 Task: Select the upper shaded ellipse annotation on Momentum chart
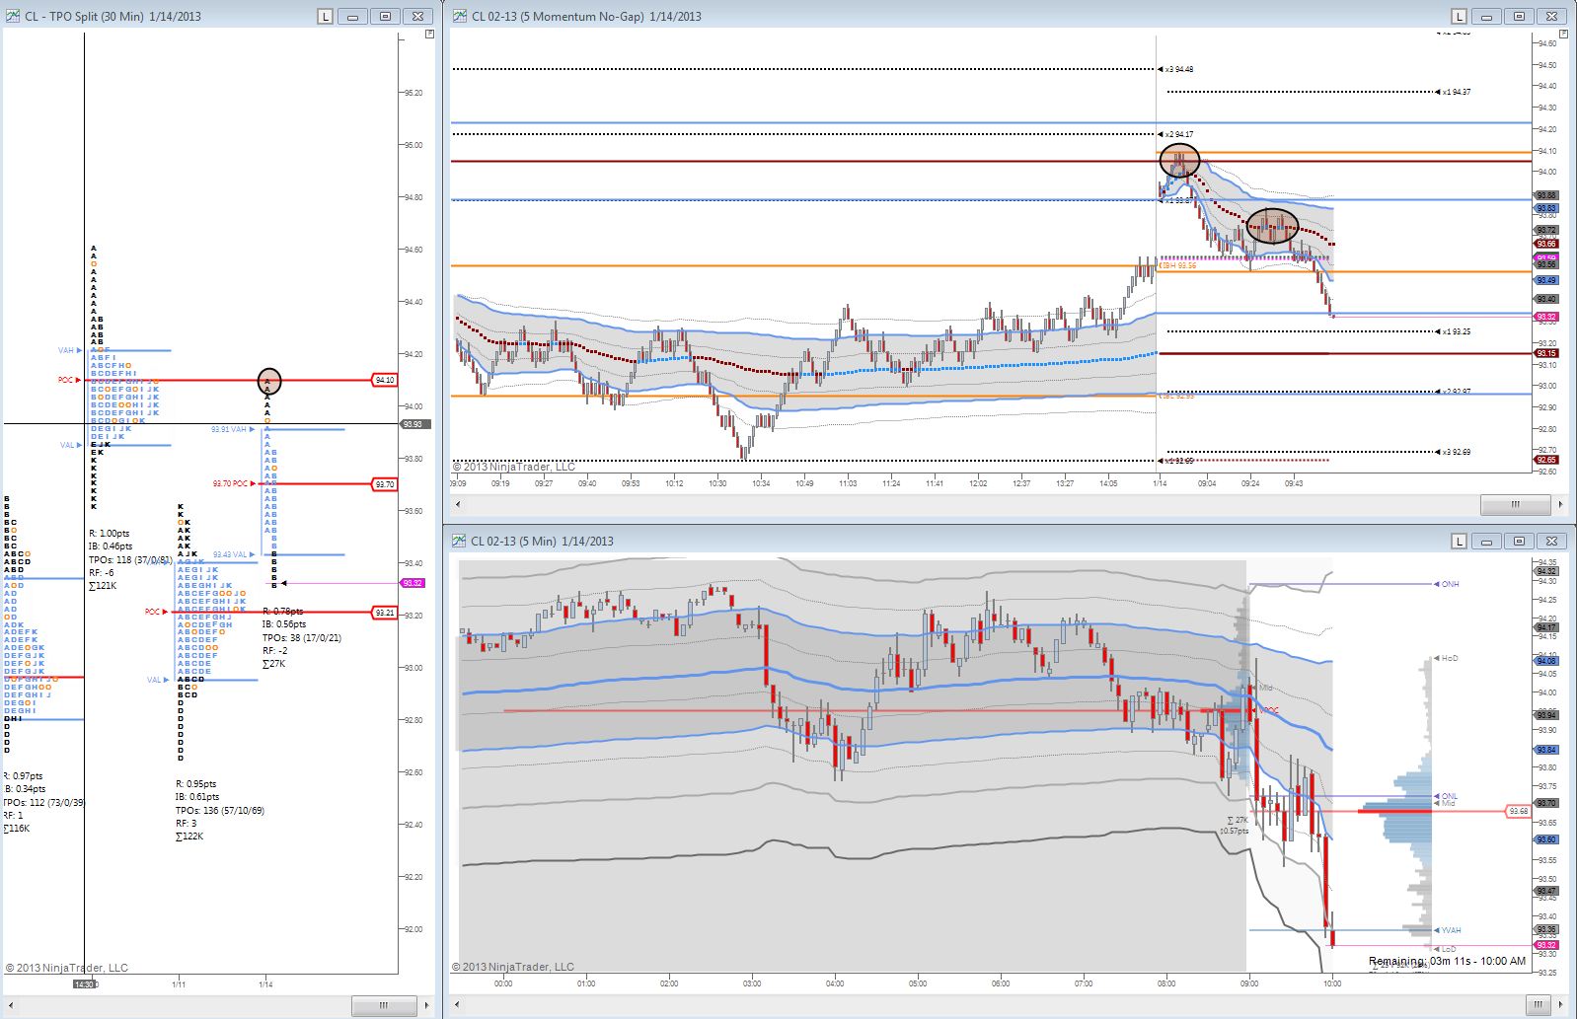click(1179, 160)
